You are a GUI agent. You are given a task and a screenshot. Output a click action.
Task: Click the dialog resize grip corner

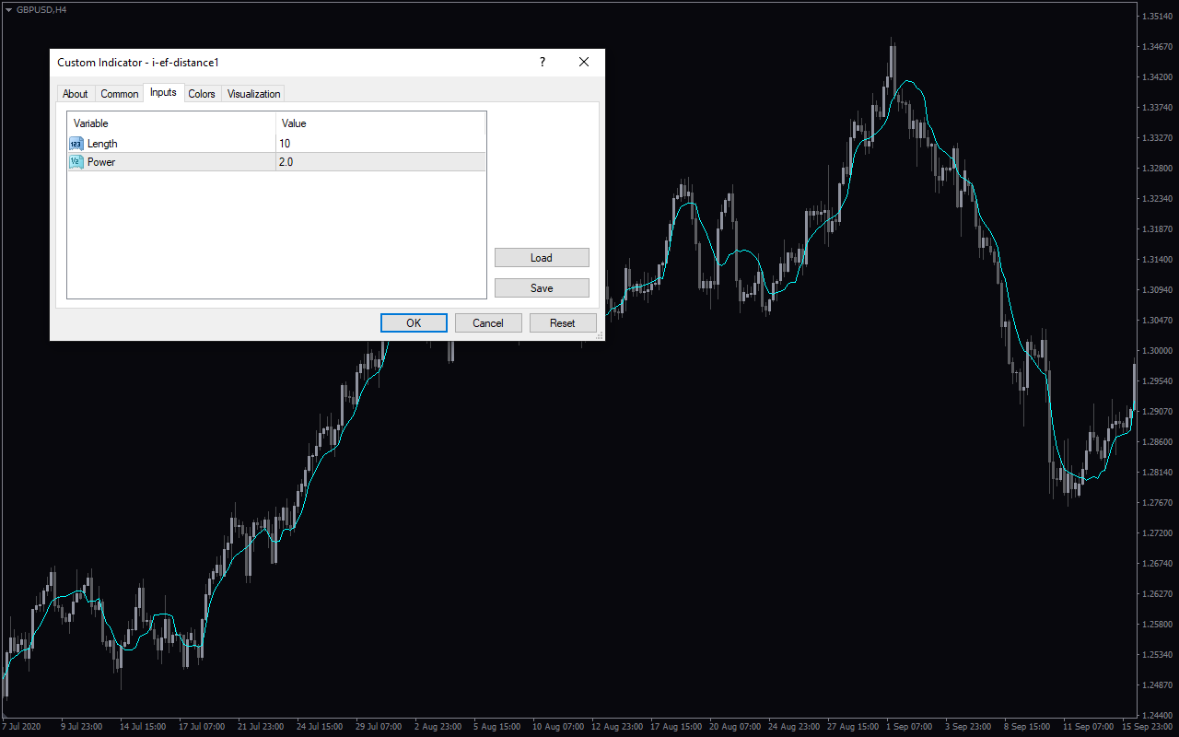[x=600, y=335]
